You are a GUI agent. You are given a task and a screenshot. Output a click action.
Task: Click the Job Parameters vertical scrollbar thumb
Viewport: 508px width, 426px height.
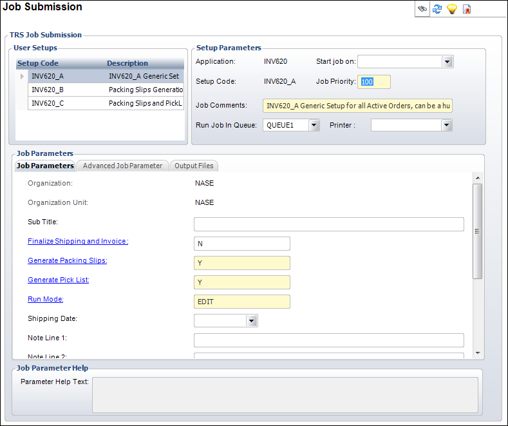[477, 231]
